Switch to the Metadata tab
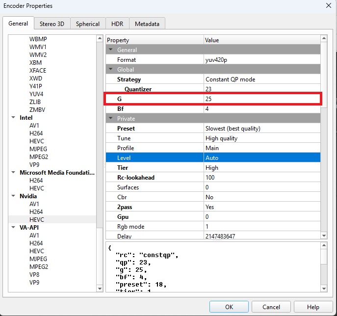The width and height of the screenshot is (337, 316). click(147, 24)
